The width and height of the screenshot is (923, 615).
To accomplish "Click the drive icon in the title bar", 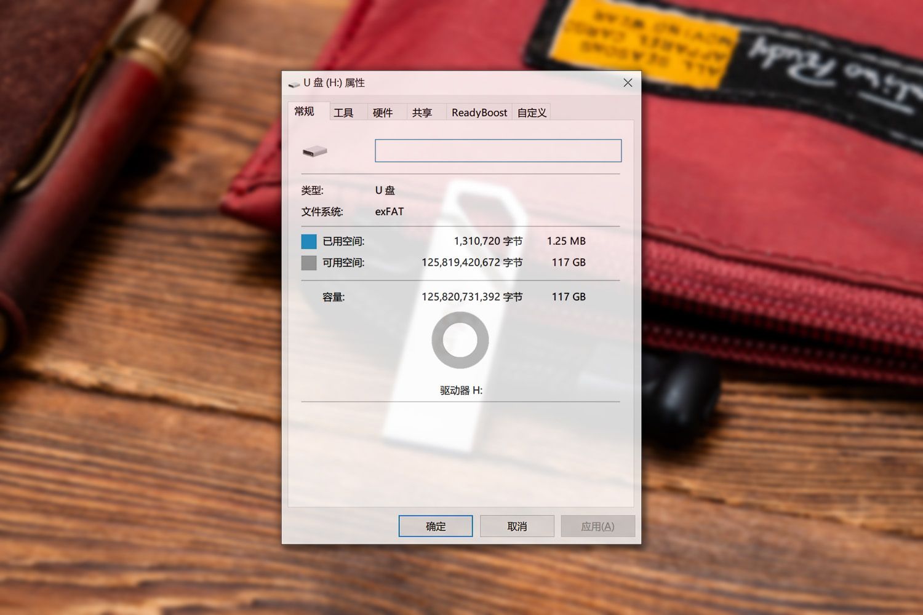I will (294, 84).
